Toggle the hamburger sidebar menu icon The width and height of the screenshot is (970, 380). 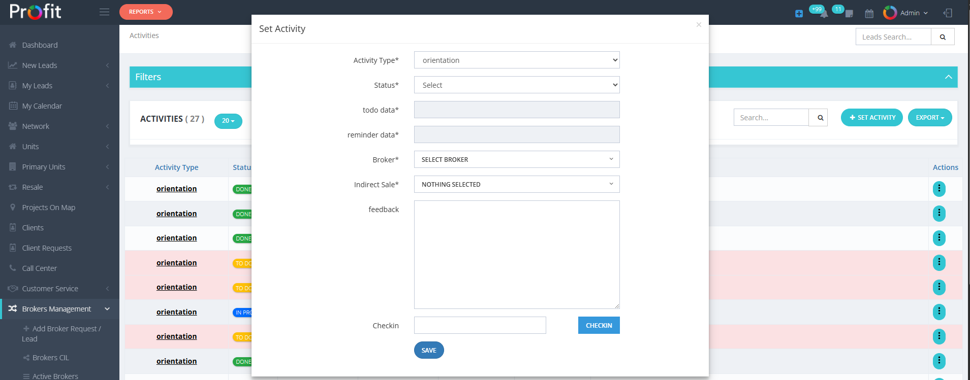click(104, 12)
